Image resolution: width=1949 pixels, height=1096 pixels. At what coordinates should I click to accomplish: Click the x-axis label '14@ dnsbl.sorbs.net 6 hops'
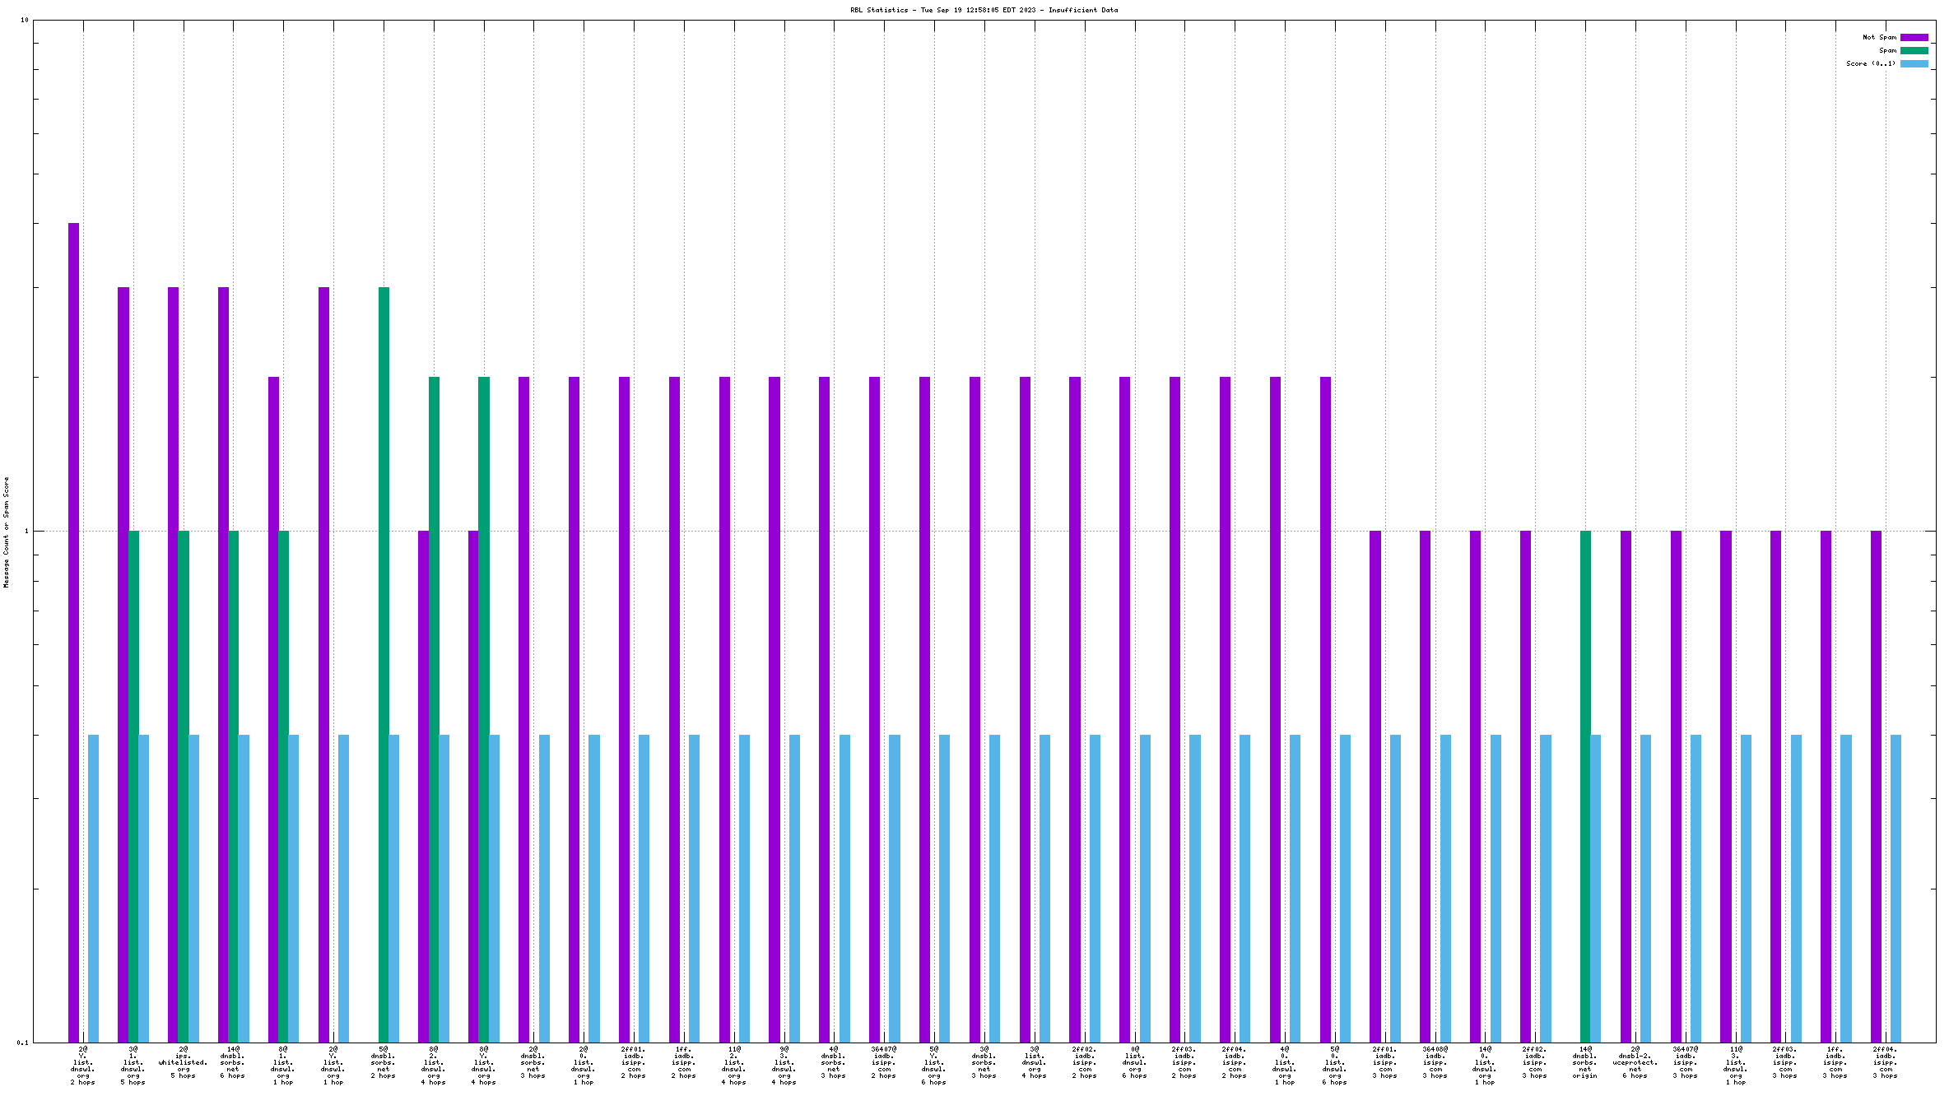(232, 1062)
